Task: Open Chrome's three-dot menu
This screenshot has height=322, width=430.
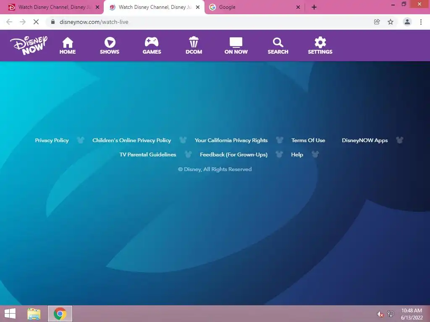Action: tap(421, 22)
